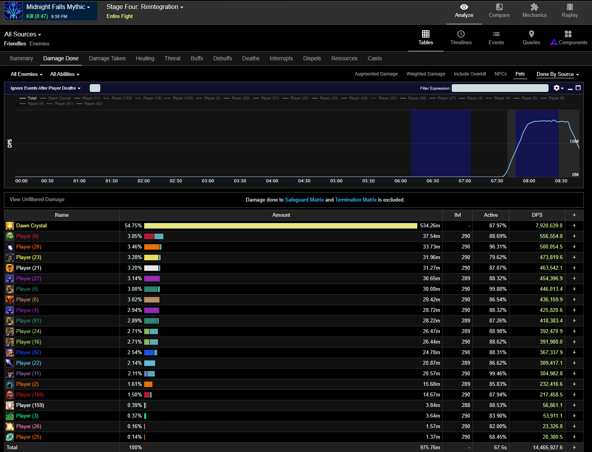This screenshot has height=452, width=592.
Task: Open the Safeguard Matrix link
Action: (304, 200)
